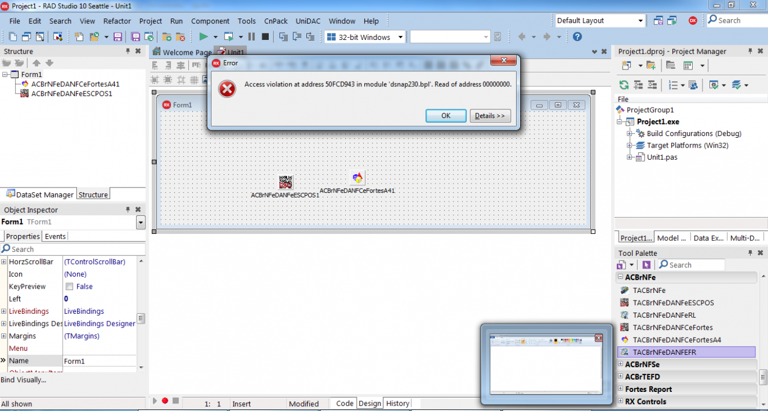Open the Welcome Page tab
Screen dimensions: 768x411
[182, 52]
